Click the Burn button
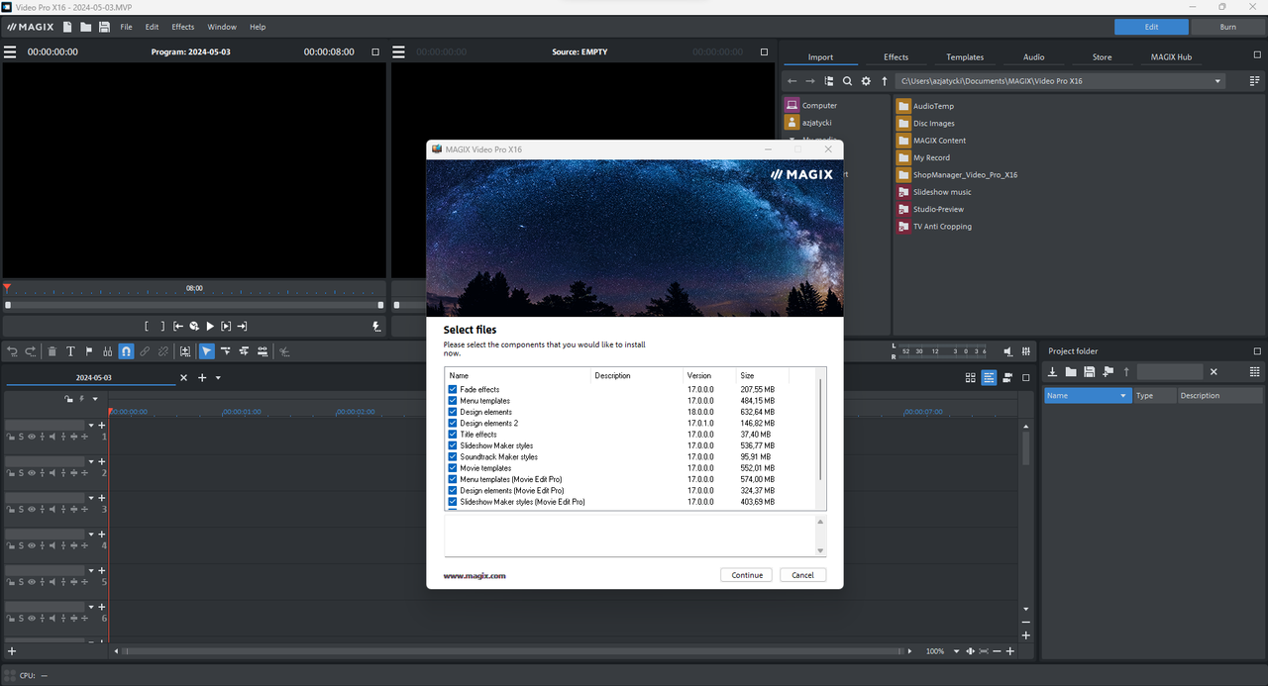Image resolution: width=1268 pixels, height=686 pixels. tap(1228, 27)
